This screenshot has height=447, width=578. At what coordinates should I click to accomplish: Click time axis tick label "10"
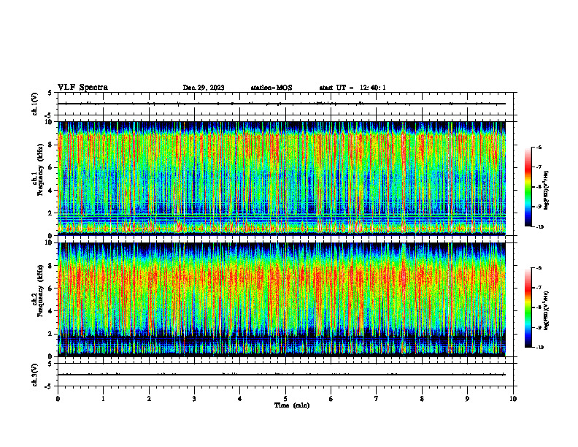tap(513, 399)
